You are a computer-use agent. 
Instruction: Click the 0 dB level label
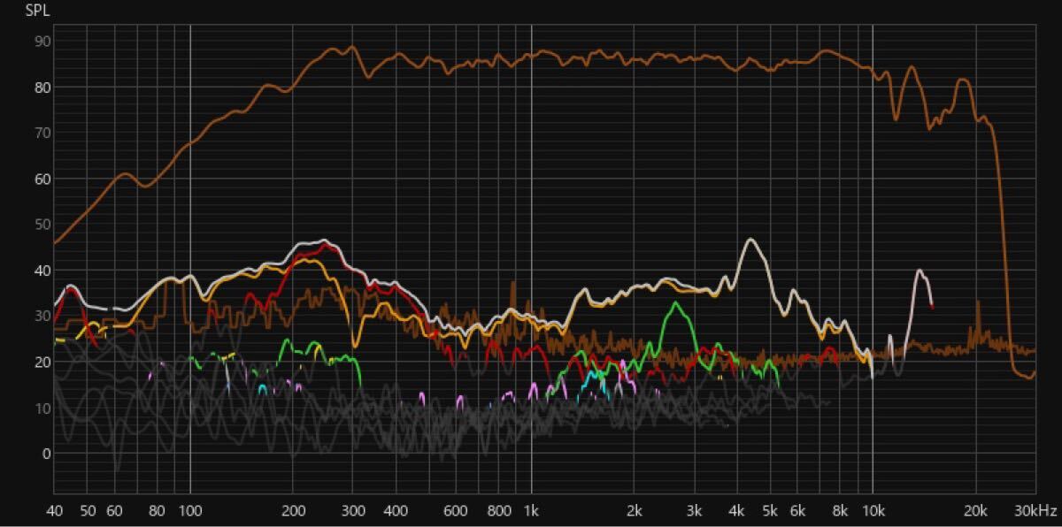(48, 454)
